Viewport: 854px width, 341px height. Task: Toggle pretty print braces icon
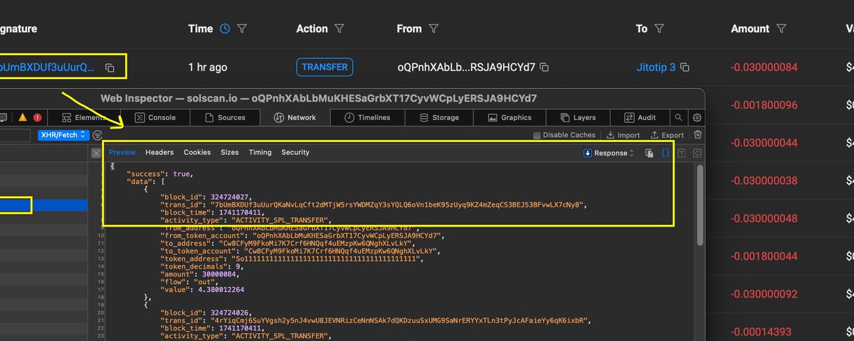[665, 153]
